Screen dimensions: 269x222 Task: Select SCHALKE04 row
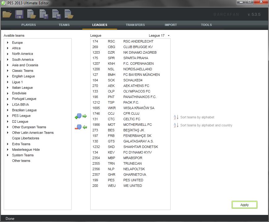click(x=130, y=80)
